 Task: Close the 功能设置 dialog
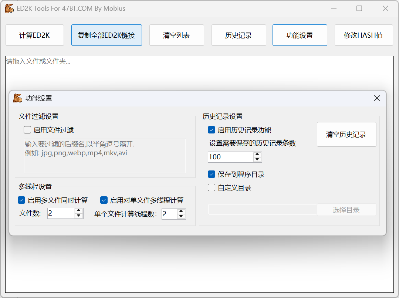tap(377, 98)
